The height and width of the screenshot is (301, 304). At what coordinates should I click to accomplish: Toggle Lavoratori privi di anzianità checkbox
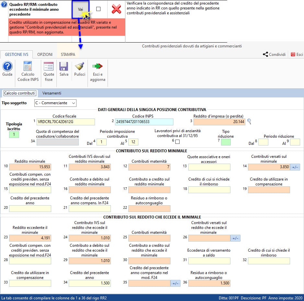pos(177,142)
